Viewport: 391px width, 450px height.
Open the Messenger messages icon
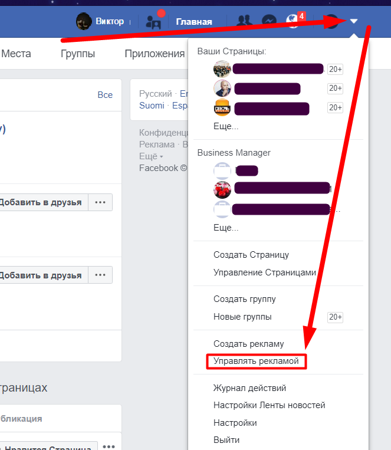tap(269, 21)
